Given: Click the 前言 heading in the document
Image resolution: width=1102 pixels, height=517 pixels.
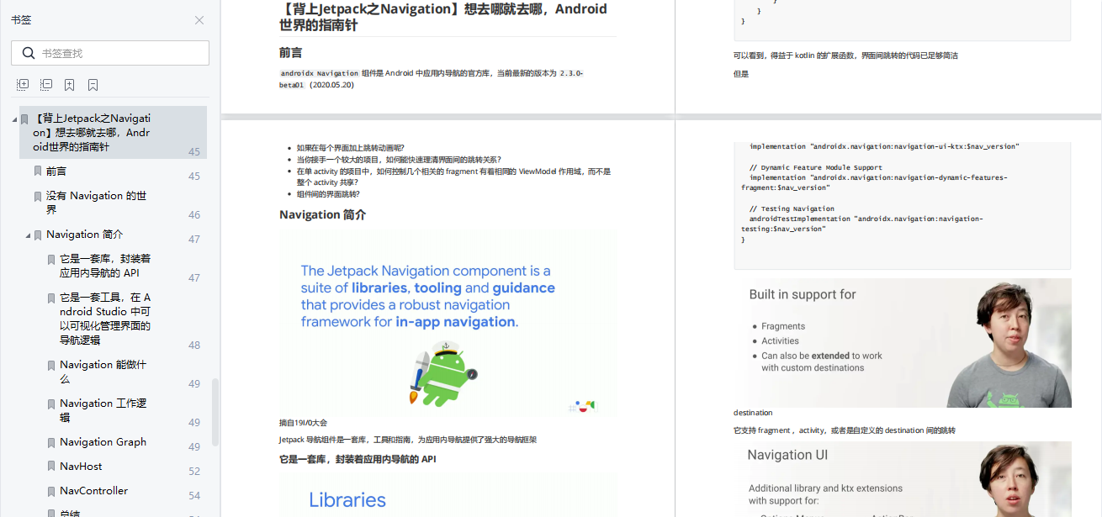Looking at the screenshot, I should point(291,52).
